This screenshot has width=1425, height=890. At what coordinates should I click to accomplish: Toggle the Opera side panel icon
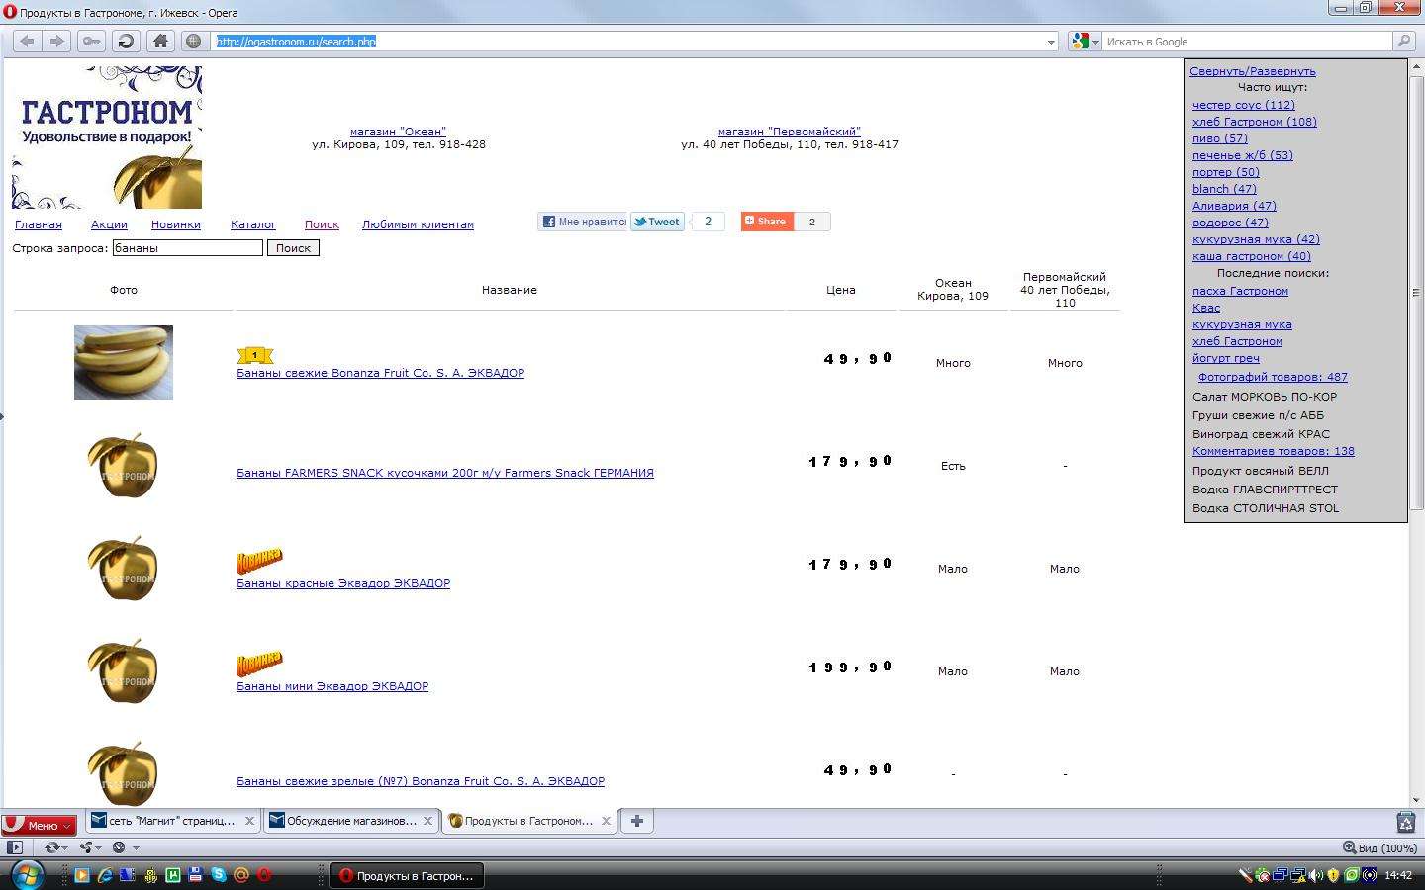click(14, 847)
